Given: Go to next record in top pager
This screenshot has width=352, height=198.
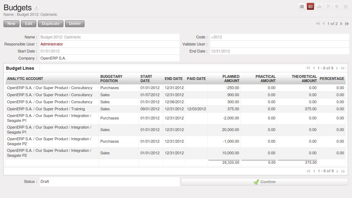Looking at the screenshot, I should 341,24.
